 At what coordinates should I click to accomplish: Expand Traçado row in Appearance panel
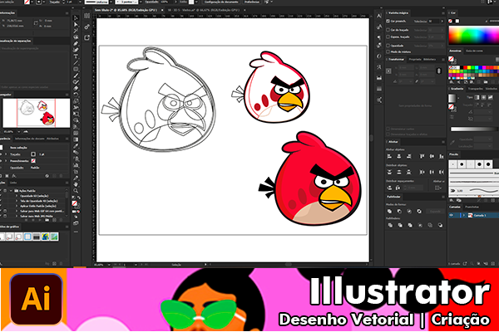(6, 154)
